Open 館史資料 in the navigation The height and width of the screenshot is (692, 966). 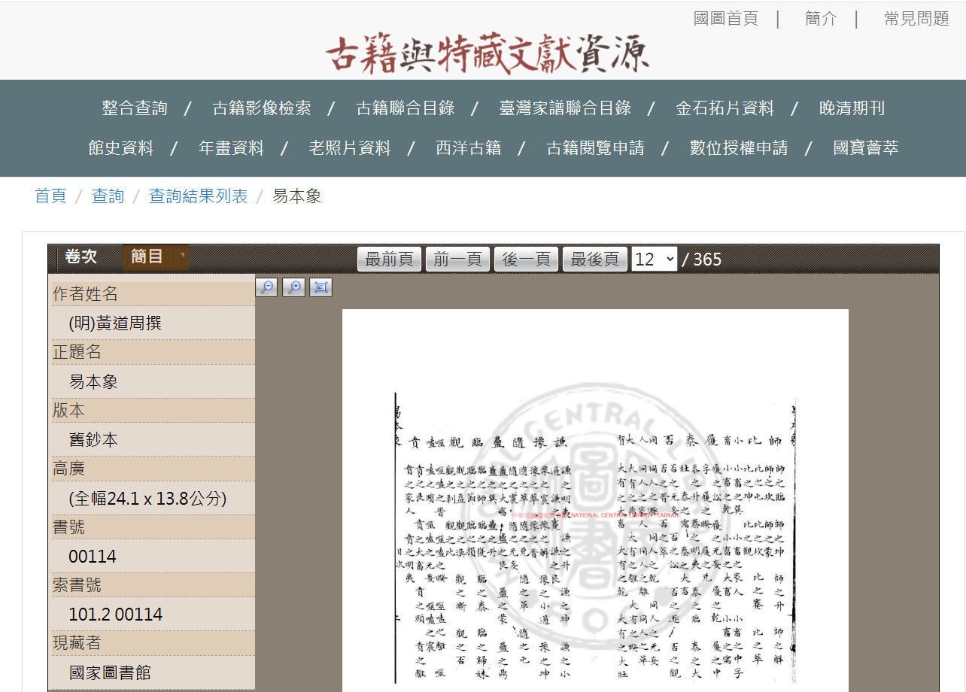121,148
